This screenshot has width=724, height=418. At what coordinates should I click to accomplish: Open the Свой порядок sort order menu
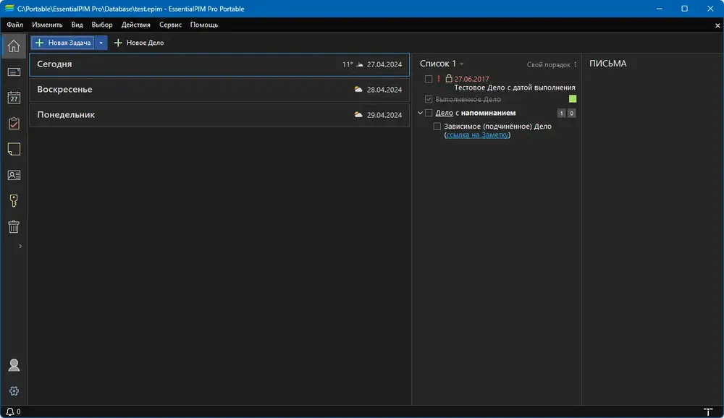pos(549,64)
